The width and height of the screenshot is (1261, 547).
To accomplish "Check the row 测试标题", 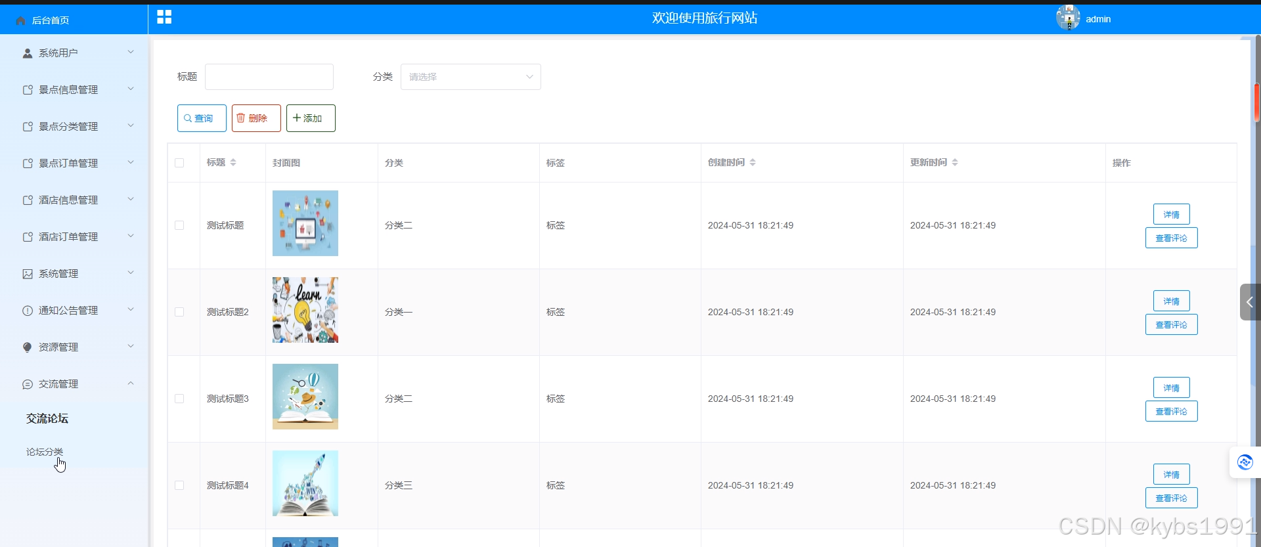I will (x=179, y=225).
